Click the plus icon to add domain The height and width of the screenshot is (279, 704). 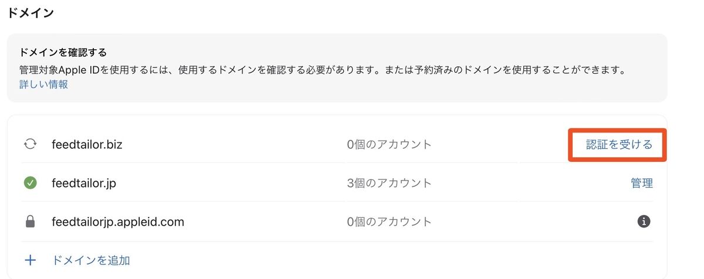click(30, 260)
